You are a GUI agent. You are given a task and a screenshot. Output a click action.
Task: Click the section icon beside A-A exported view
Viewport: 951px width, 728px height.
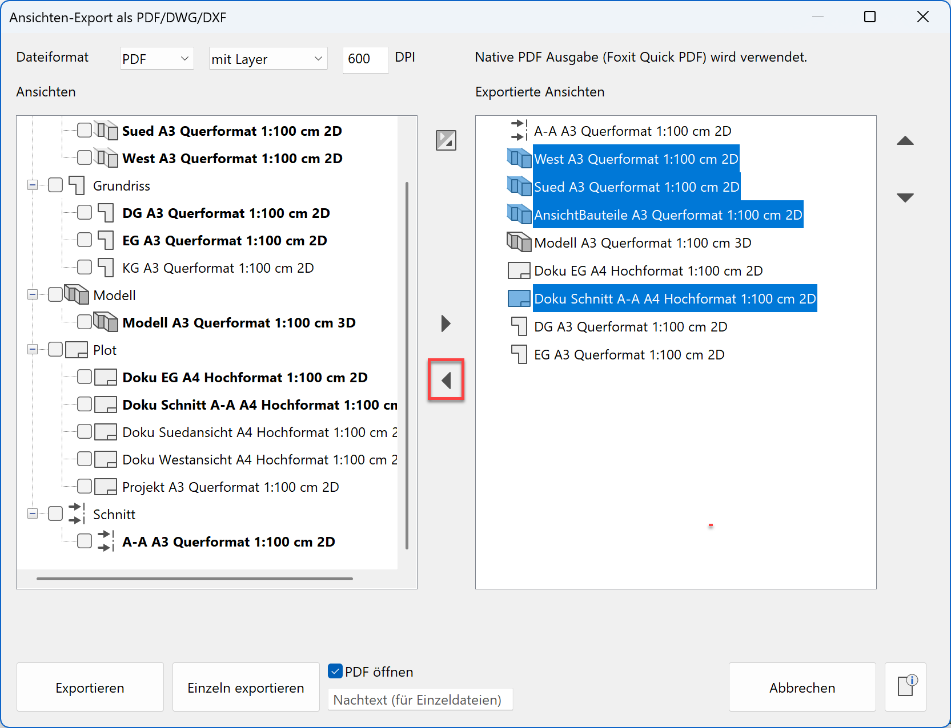point(518,131)
